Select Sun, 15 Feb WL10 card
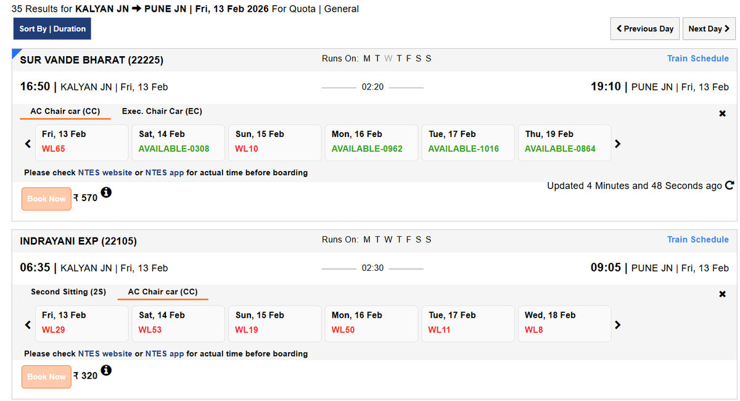 275,143
